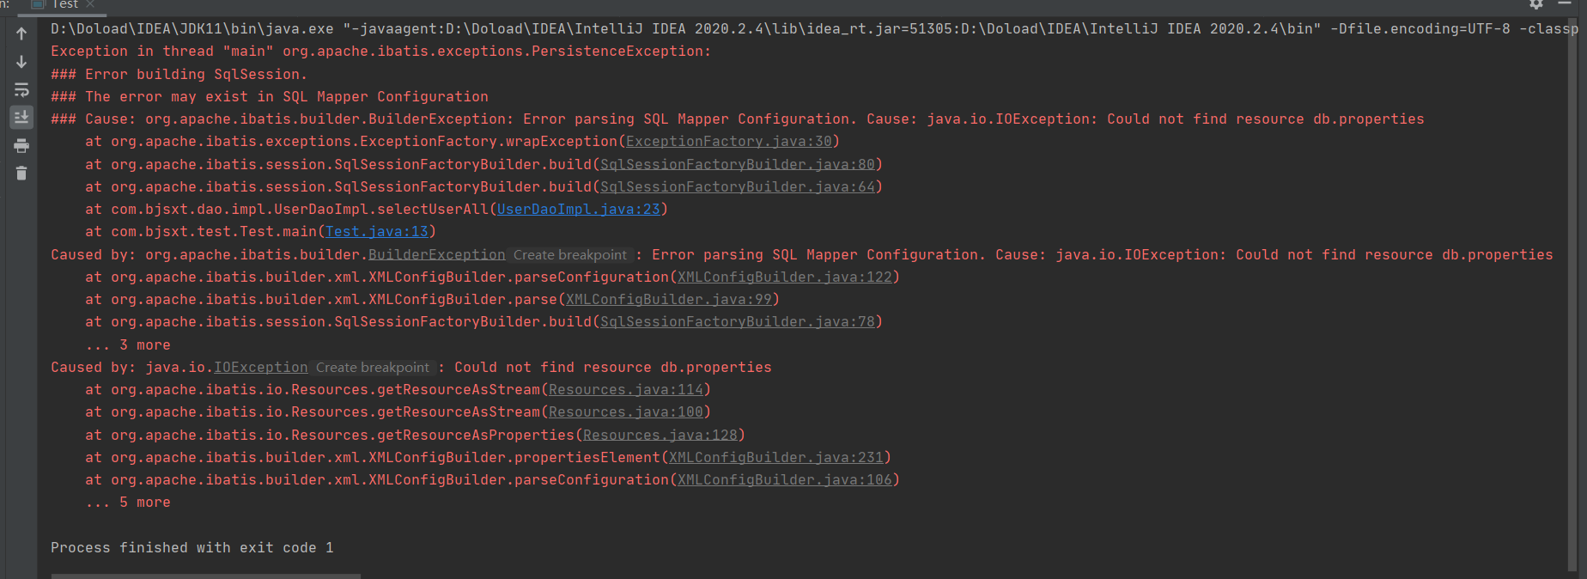This screenshot has height=579, width=1587.
Task: Click the Down the Stack Trace arrow
Action: click(x=21, y=62)
